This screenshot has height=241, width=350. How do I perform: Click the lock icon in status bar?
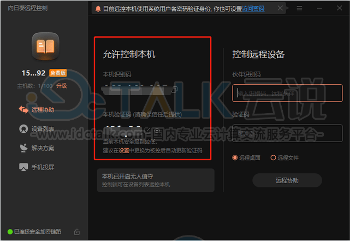(77, 232)
